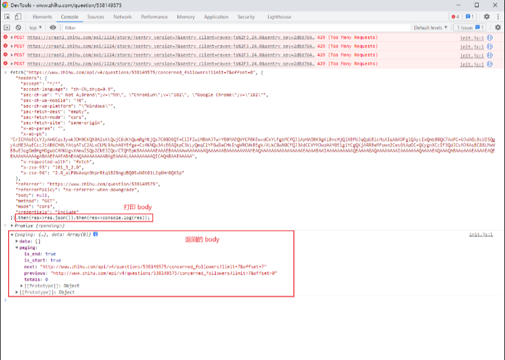Expand the third POST error entry
The width and height of the screenshot is (505, 360).
(x=12, y=55)
